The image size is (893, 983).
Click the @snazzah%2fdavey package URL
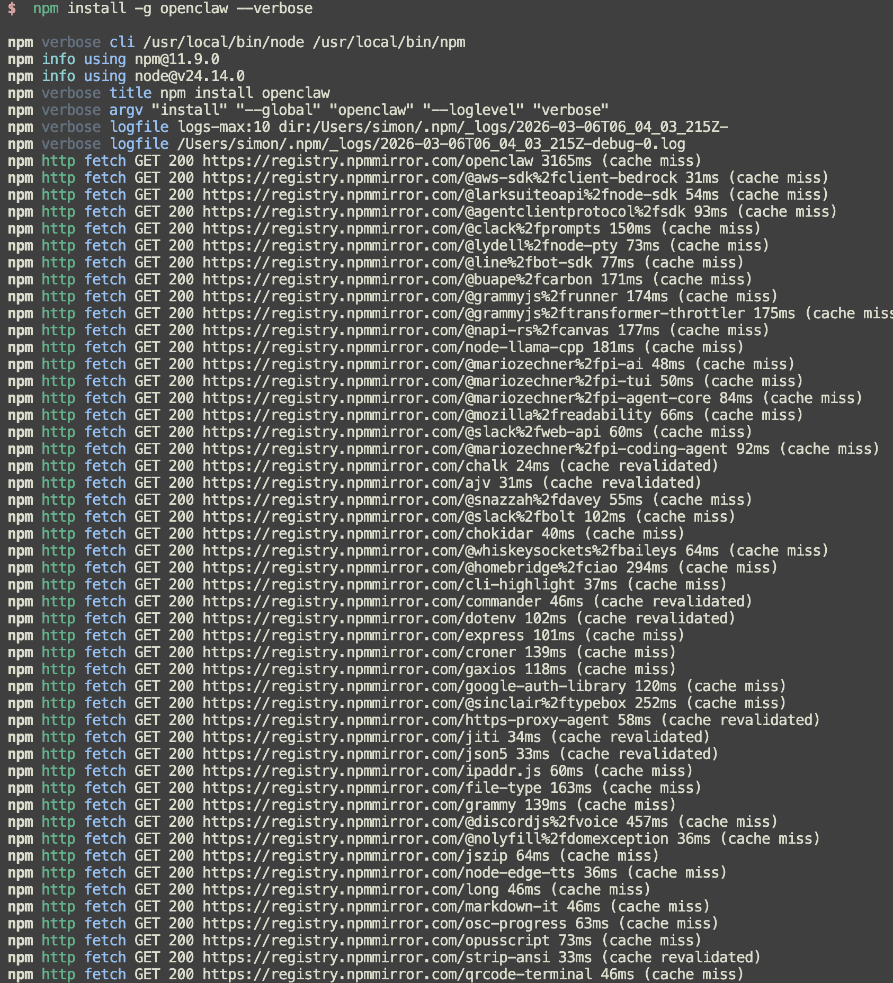pyautogui.click(x=401, y=500)
